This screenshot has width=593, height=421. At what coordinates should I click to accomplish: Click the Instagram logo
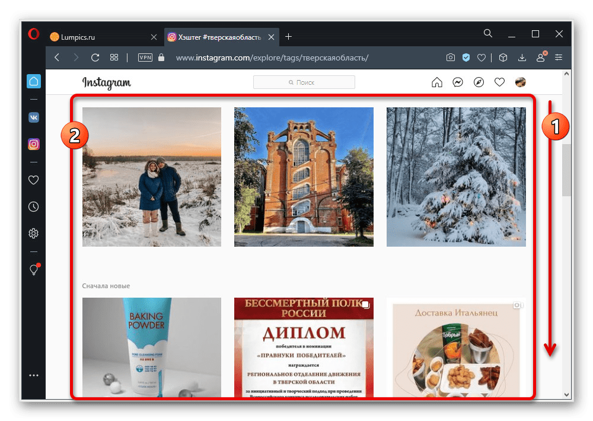point(107,83)
